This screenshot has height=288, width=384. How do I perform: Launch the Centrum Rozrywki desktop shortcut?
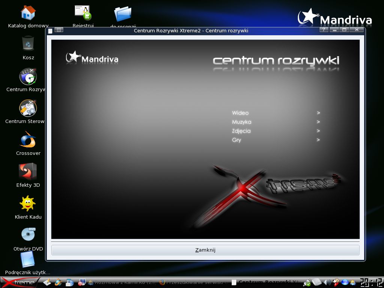(x=28, y=76)
